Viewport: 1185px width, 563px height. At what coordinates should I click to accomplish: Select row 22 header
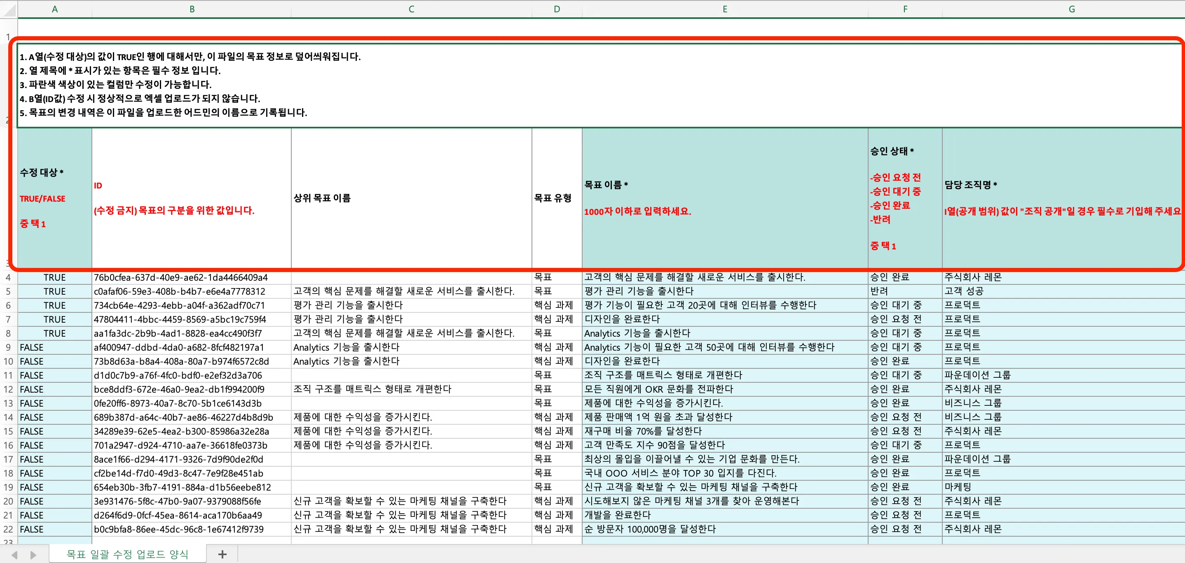point(8,529)
